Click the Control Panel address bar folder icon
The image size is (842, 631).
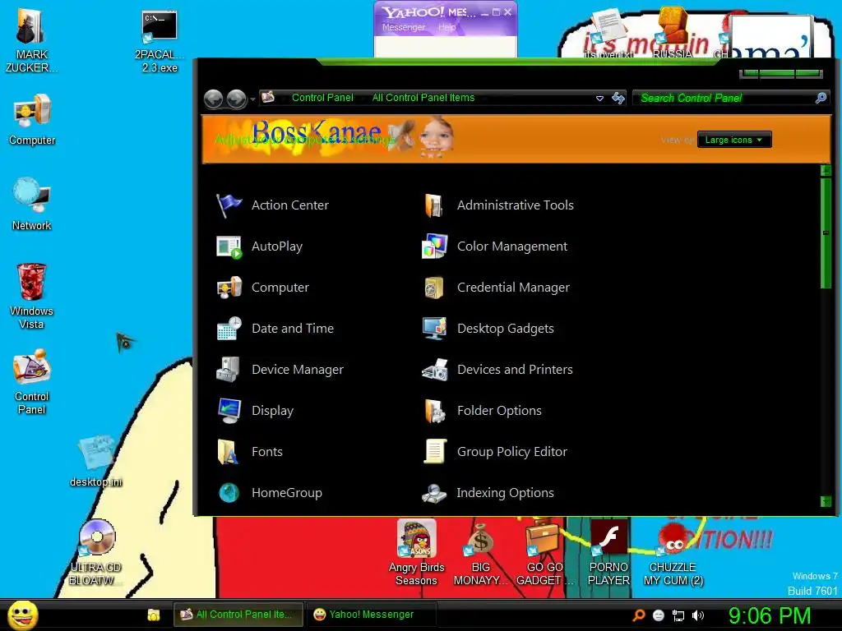268,98
